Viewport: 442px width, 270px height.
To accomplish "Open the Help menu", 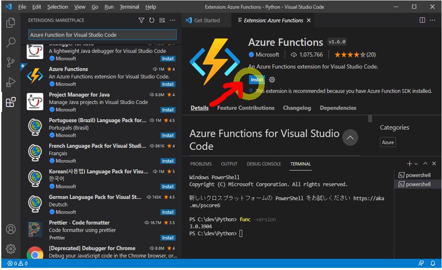I will point(151,7).
